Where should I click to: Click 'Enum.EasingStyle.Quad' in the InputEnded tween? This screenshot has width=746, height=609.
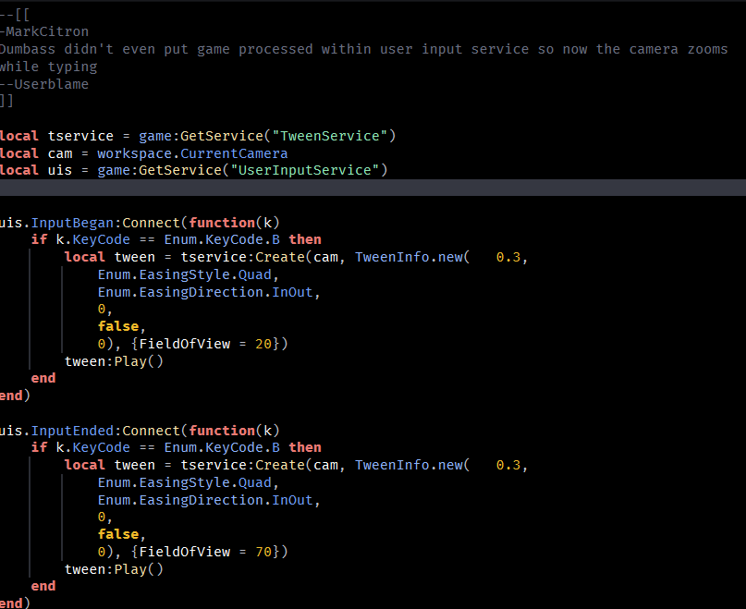(x=185, y=483)
